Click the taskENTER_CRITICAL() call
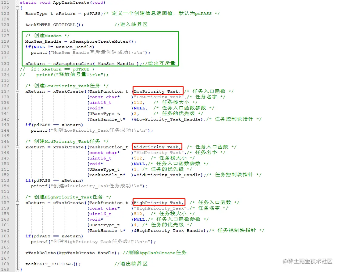The height and width of the screenshot is (272, 340). point(54,24)
